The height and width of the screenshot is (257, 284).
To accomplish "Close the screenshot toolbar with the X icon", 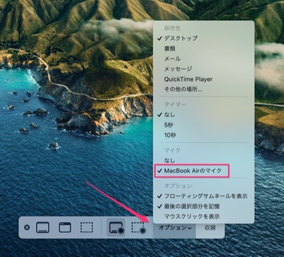I will 27,227.
